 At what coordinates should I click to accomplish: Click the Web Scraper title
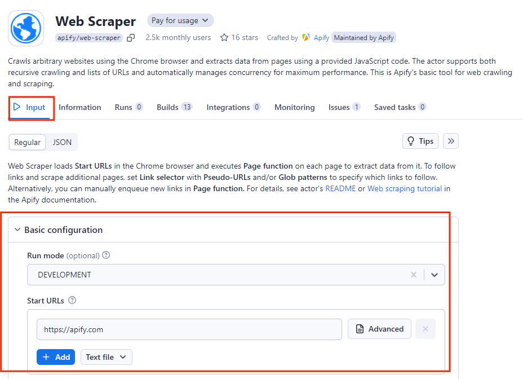96,21
